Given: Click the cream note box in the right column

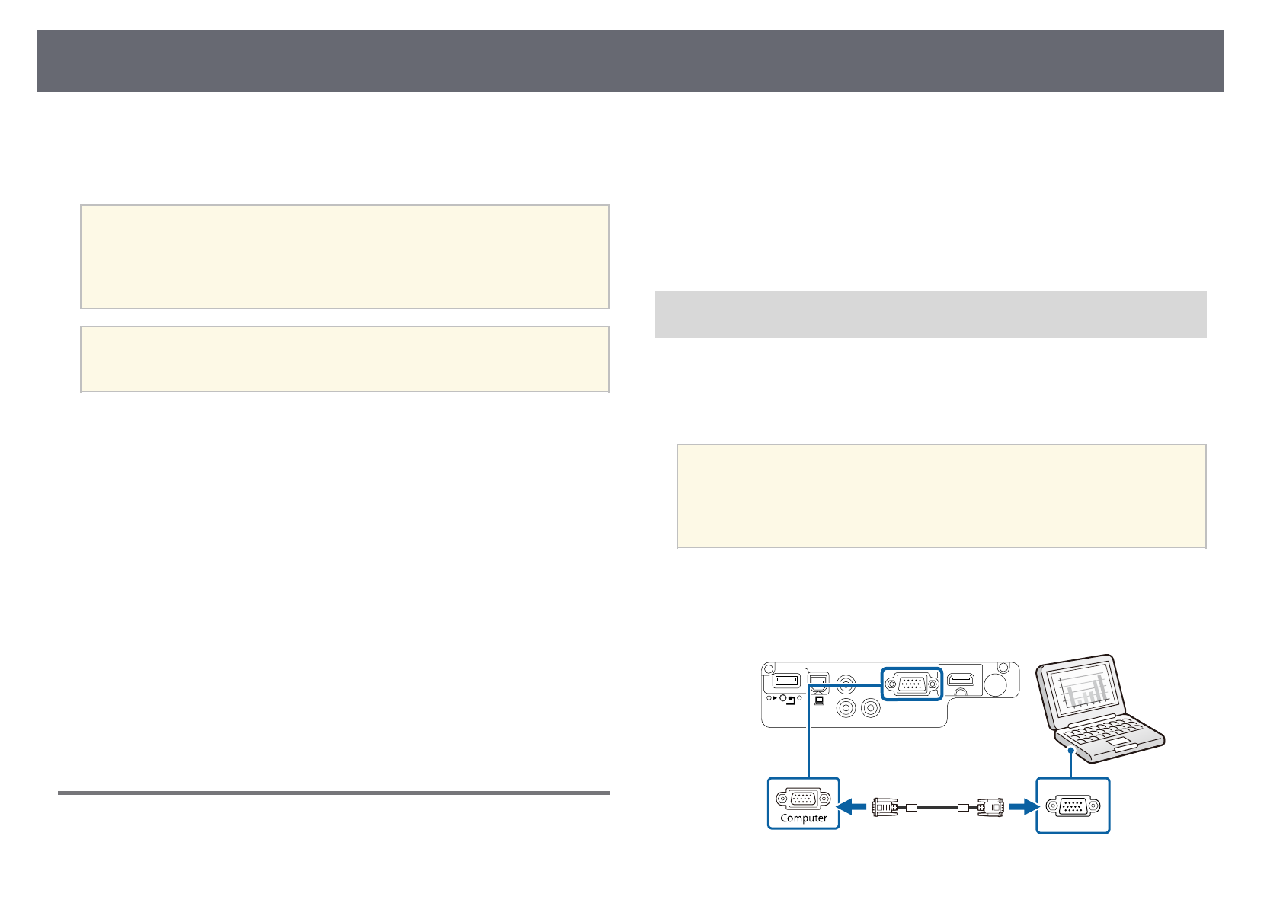Looking at the screenshot, I should (941, 496).
